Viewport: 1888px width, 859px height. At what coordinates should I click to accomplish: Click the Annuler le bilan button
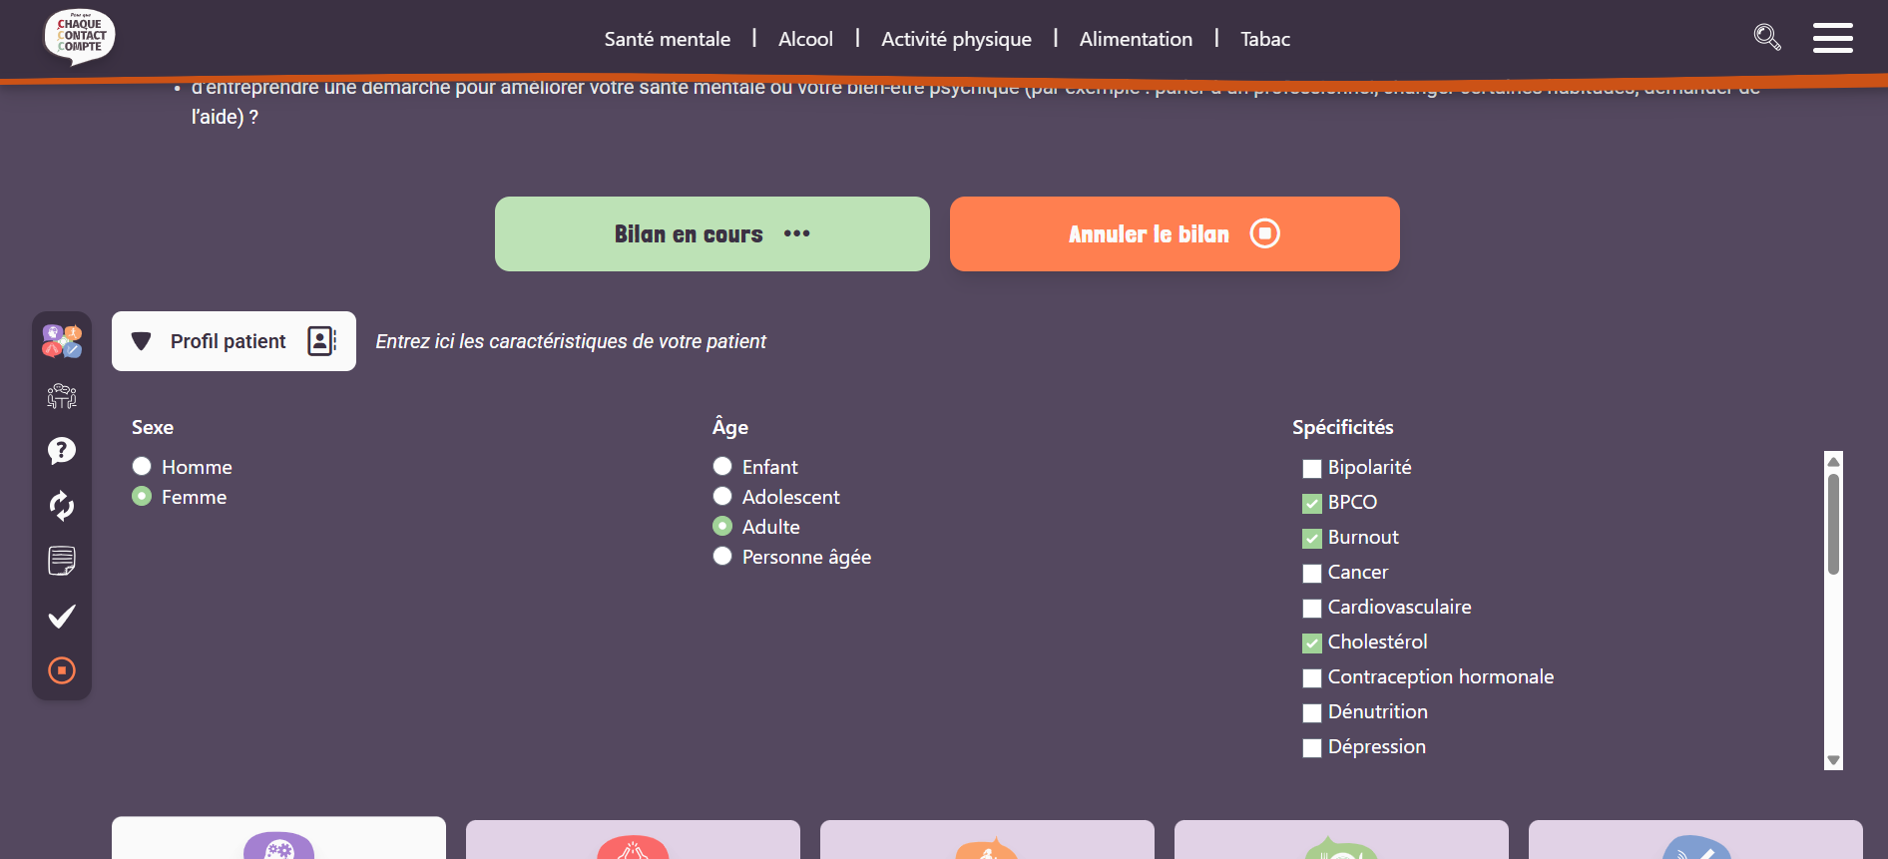1175,233
